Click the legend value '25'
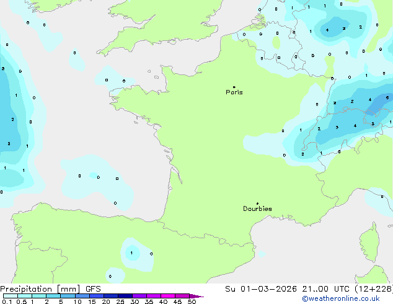Viewport: 393px width, 304px height. [x=120, y=302]
